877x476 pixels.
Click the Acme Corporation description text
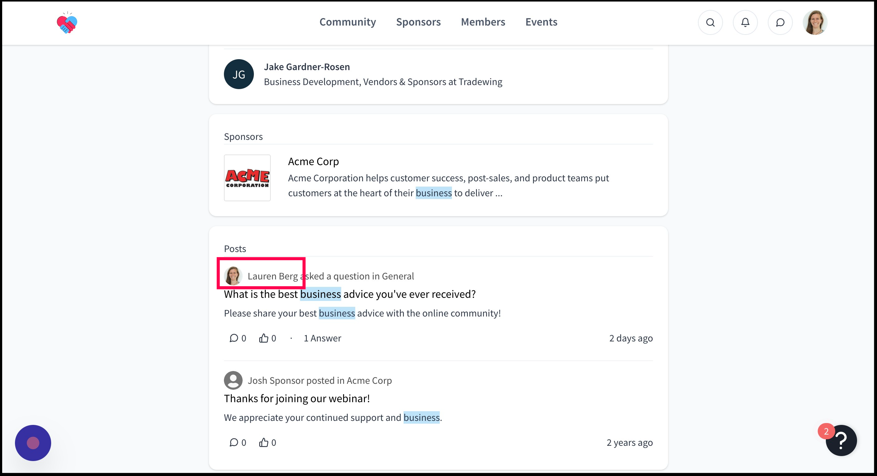pos(448,186)
